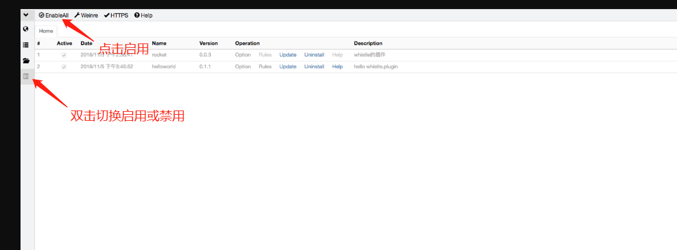The width and height of the screenshot is (677, 250).
Task: Open the Values folder icon
Action: point(26,60)
